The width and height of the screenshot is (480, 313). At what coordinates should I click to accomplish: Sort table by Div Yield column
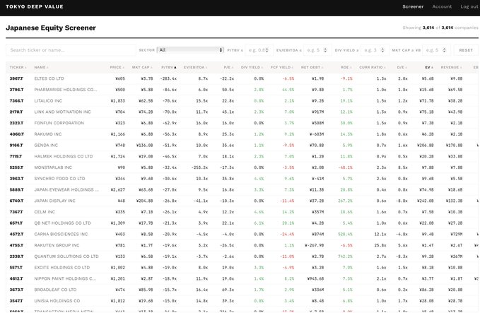252,67
